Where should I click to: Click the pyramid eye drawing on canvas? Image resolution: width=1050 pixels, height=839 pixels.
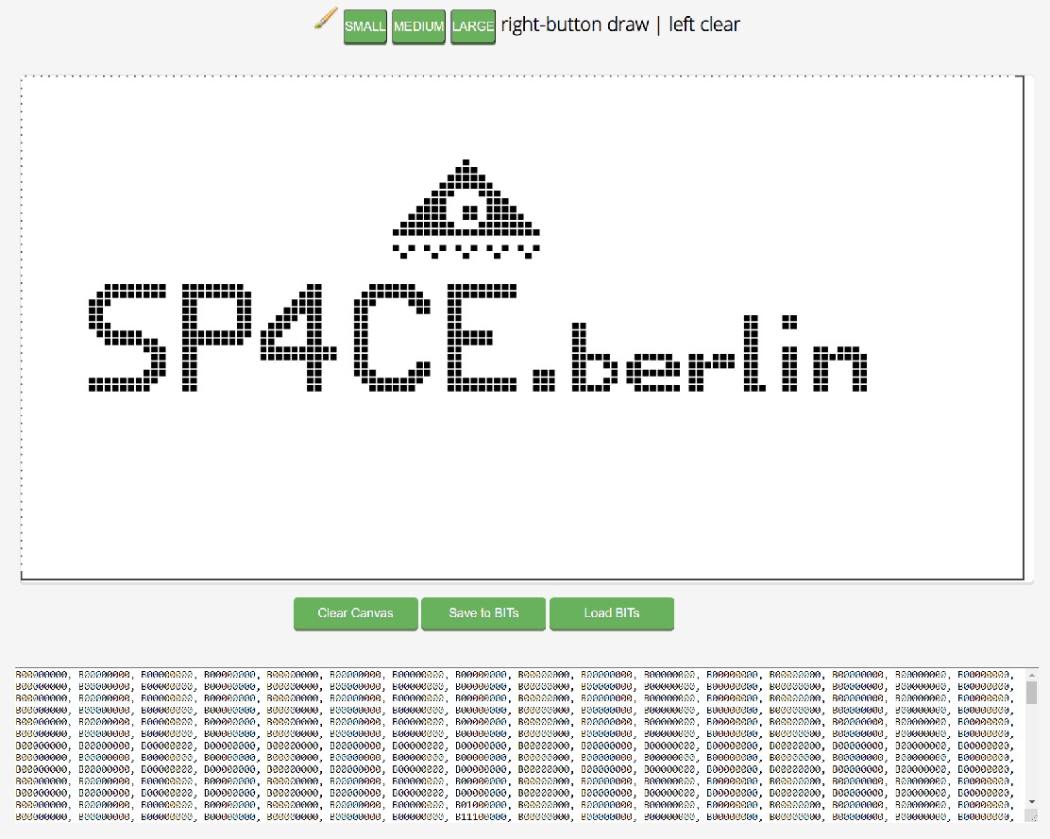click(x=466, y=209)
